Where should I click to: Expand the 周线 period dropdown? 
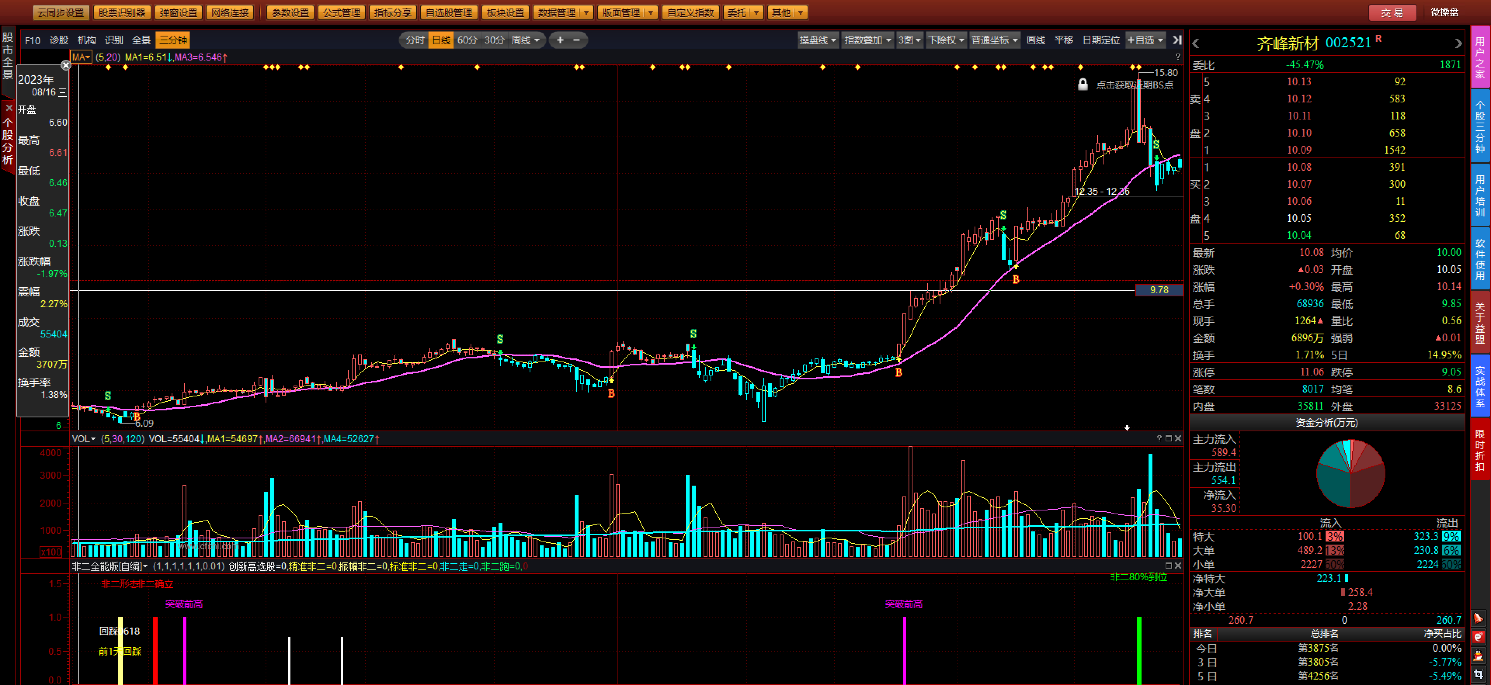point(537,40)
